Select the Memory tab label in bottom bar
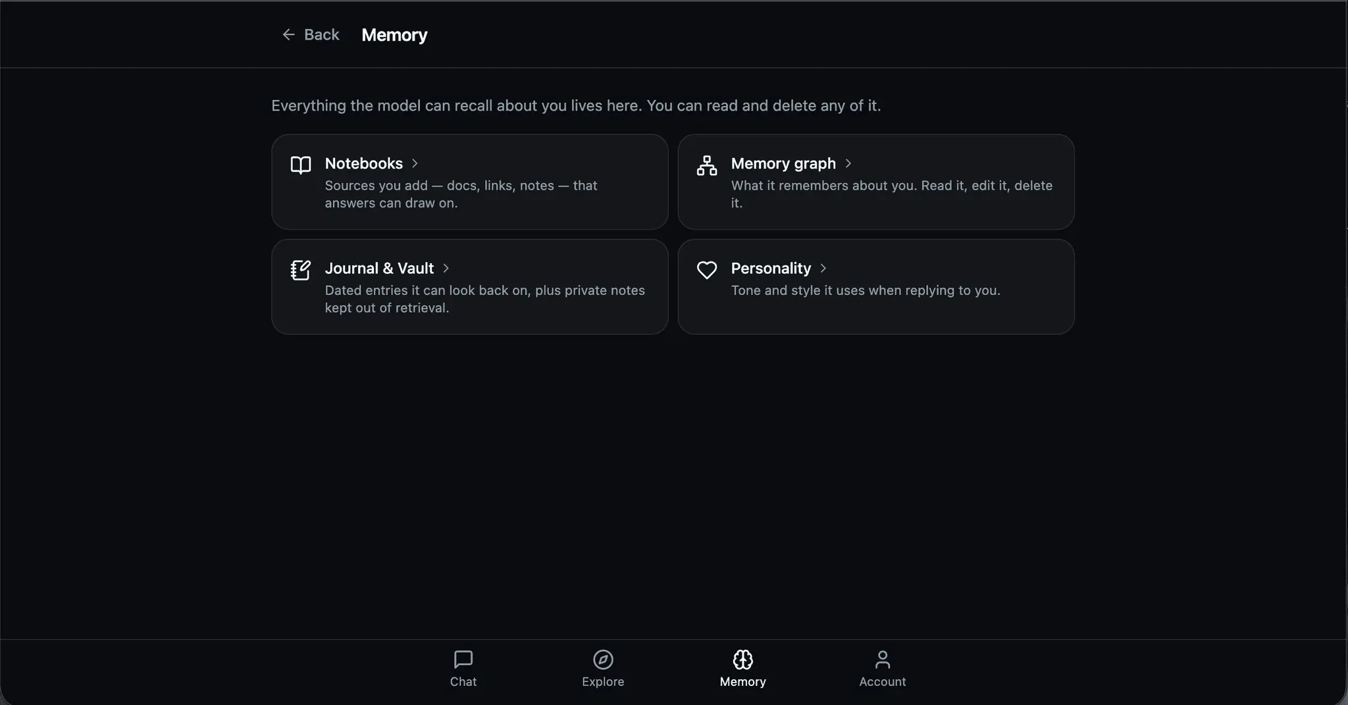Screen dimensions: 1348x705 point(743,681)
